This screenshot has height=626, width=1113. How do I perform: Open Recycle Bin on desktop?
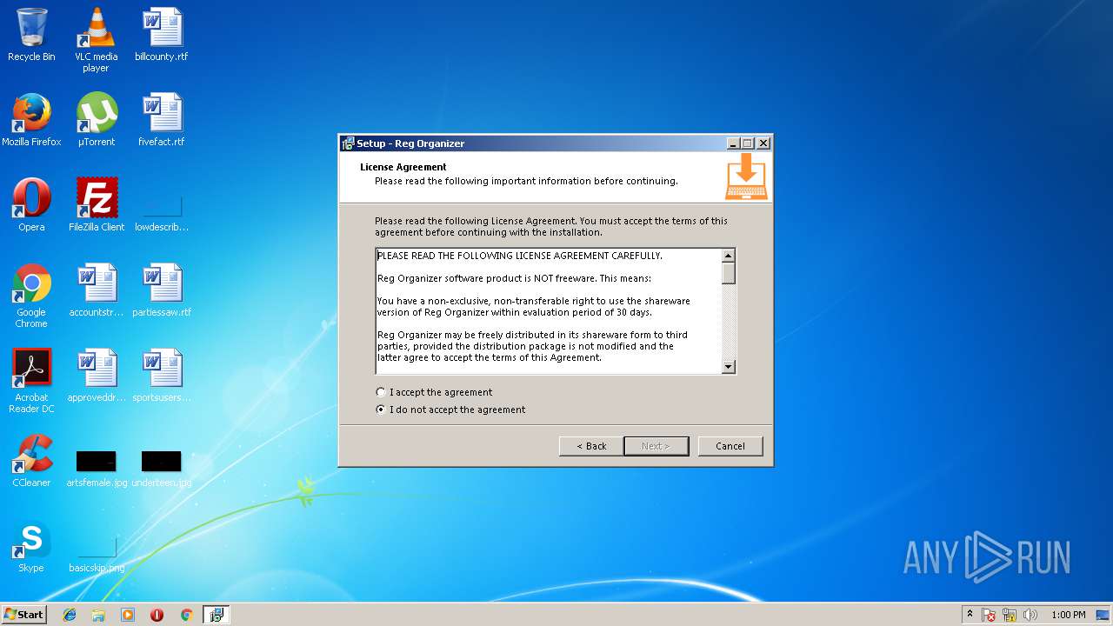coord(31,36)
